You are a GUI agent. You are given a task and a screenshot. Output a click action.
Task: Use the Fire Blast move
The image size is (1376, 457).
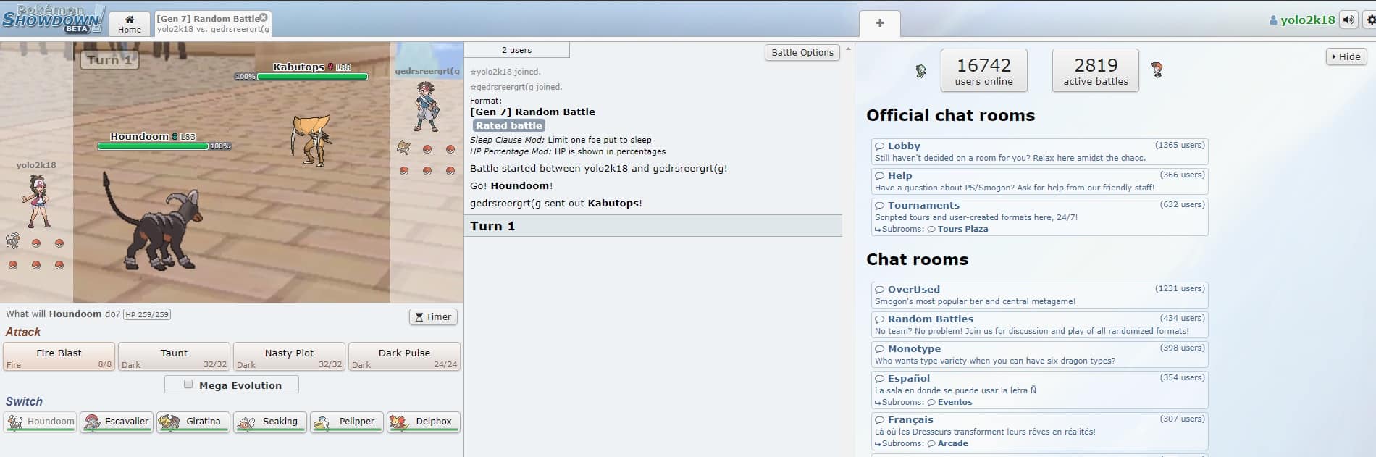59,356
